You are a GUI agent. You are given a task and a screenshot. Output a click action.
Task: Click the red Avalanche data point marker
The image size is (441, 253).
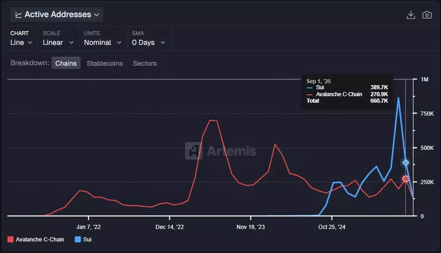click(406, 179)
